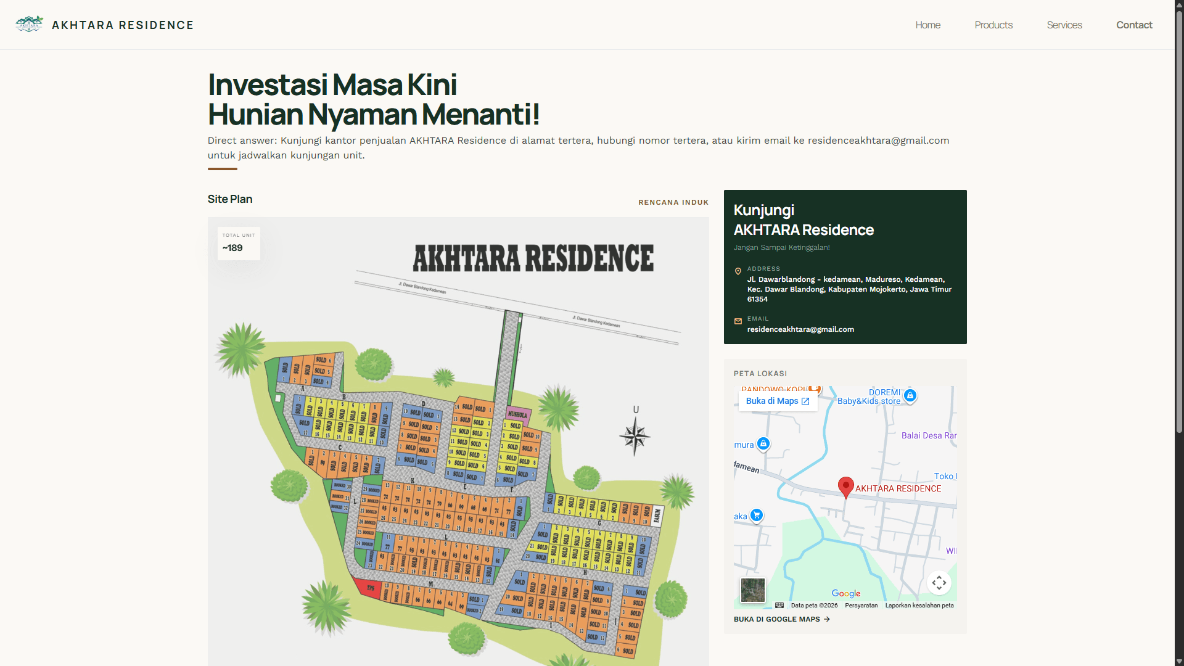Click the Akhtara Residence site plan image
1184x666 pixels.
(x=458, y=442)
